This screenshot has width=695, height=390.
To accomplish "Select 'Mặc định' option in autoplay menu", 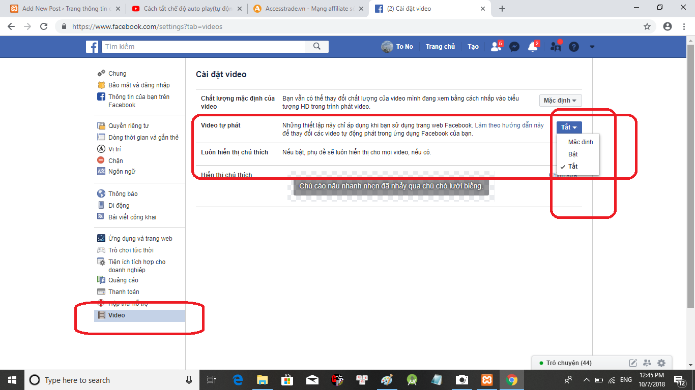I will coord(581,142).
